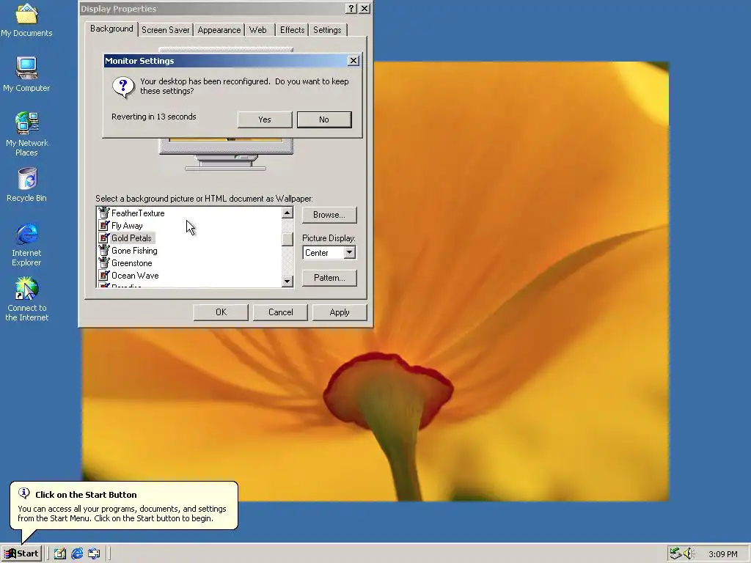Close the Monitor Settings dialog
The height and width of the screenshot is (563, 751).
(353, 60)
